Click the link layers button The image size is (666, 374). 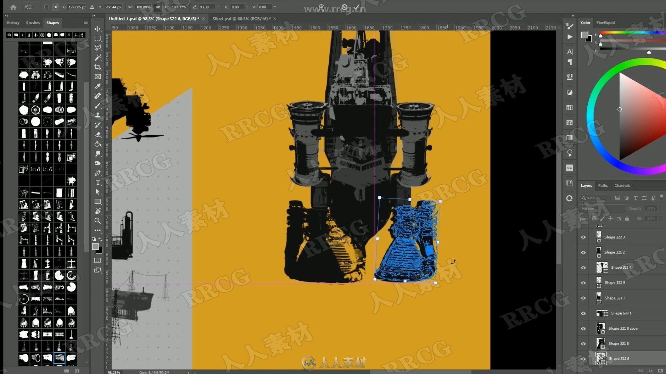tap(640, 371)
